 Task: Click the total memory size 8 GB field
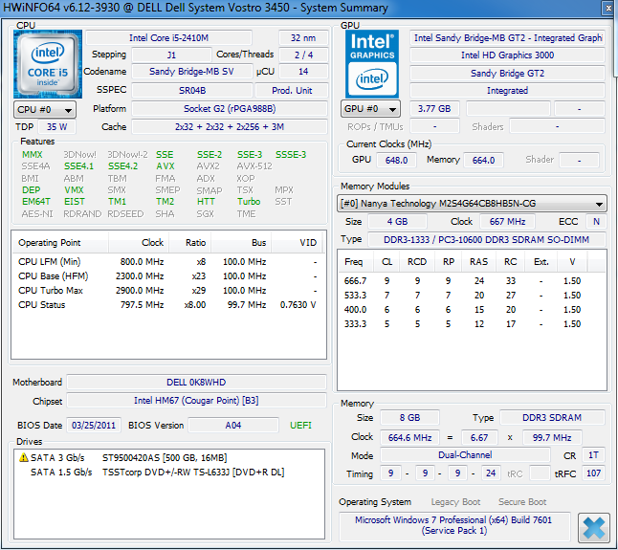pos(409,417)
